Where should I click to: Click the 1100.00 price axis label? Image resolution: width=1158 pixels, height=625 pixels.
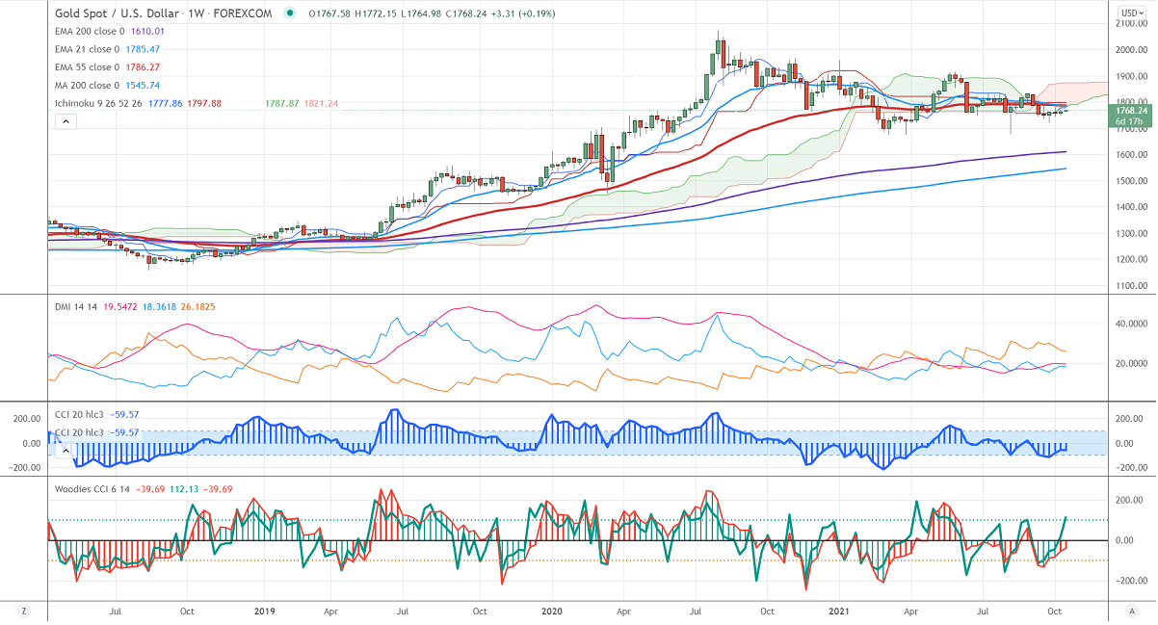pyautogui.click(x=1130, y=286)
